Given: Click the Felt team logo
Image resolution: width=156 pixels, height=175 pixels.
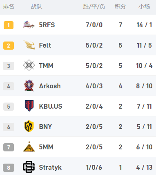Looking at the screenshot, I should [29, 45].
